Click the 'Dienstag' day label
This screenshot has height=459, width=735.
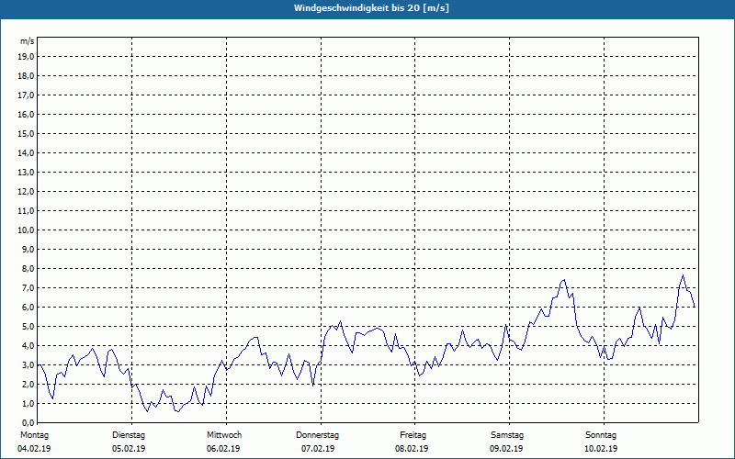pyautogui.click(x=129, y=435)
